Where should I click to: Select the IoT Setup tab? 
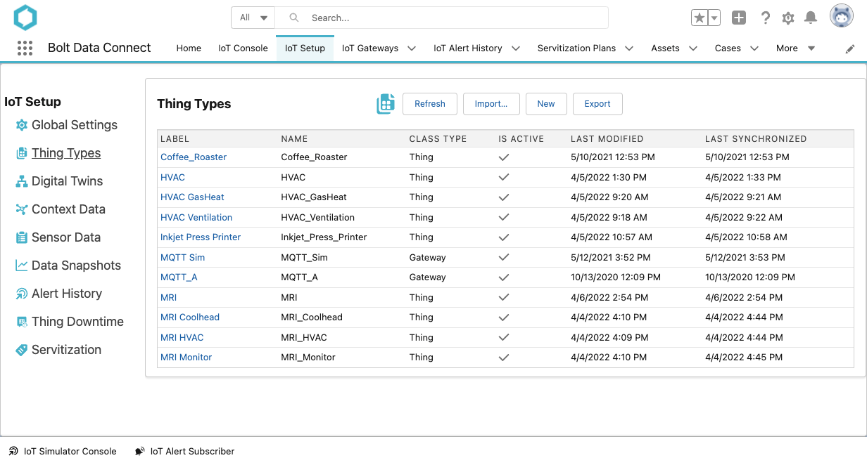tap(305, 48)
